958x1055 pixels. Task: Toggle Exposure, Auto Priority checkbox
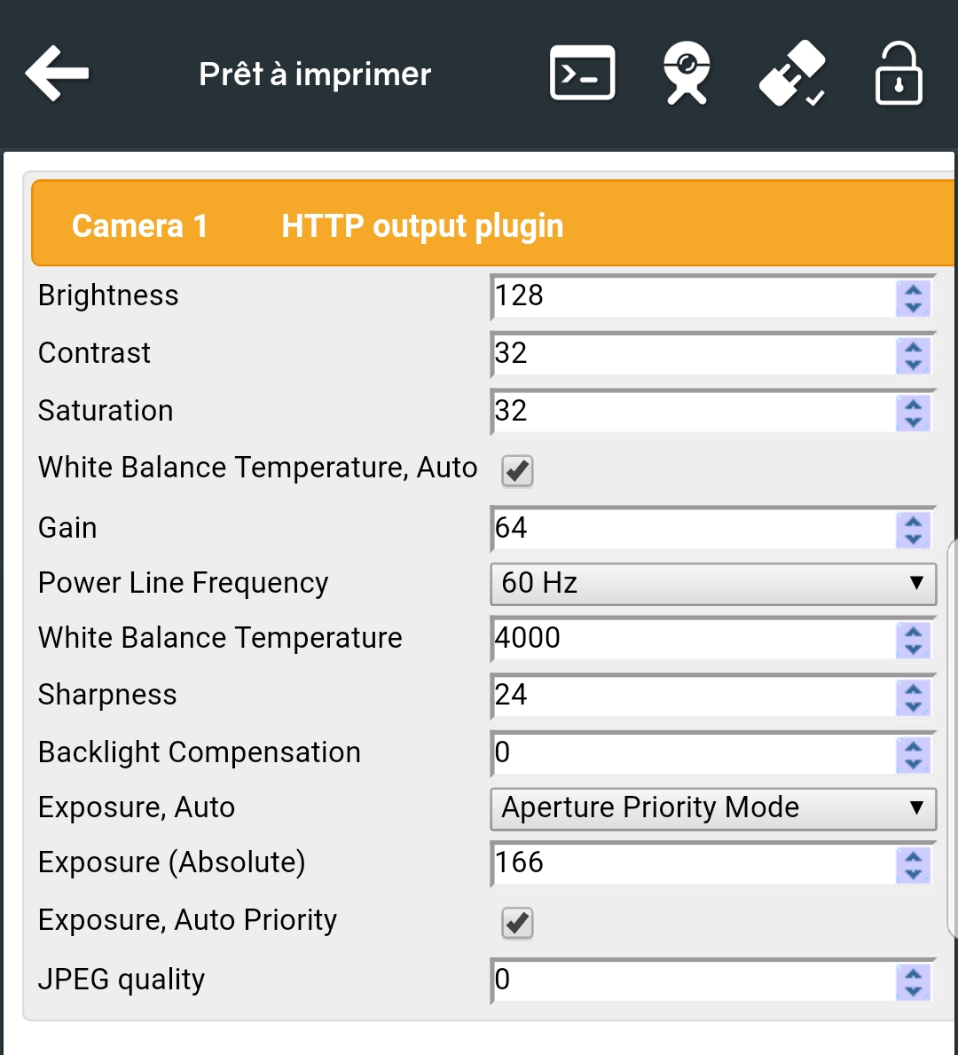[x=517, y=923]
